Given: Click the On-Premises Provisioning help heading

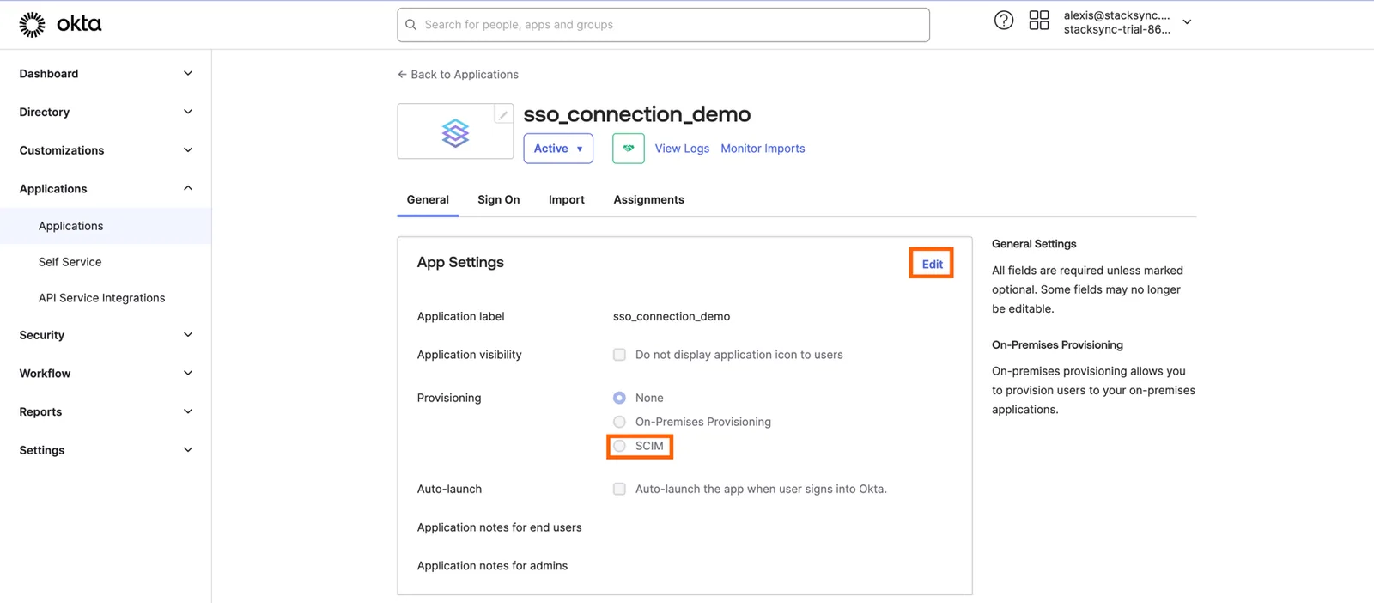Looking at the screenshot, I should pos(1057,344).
